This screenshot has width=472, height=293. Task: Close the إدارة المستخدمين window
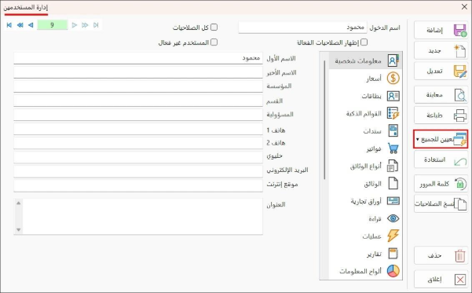[x=464, y=7]
